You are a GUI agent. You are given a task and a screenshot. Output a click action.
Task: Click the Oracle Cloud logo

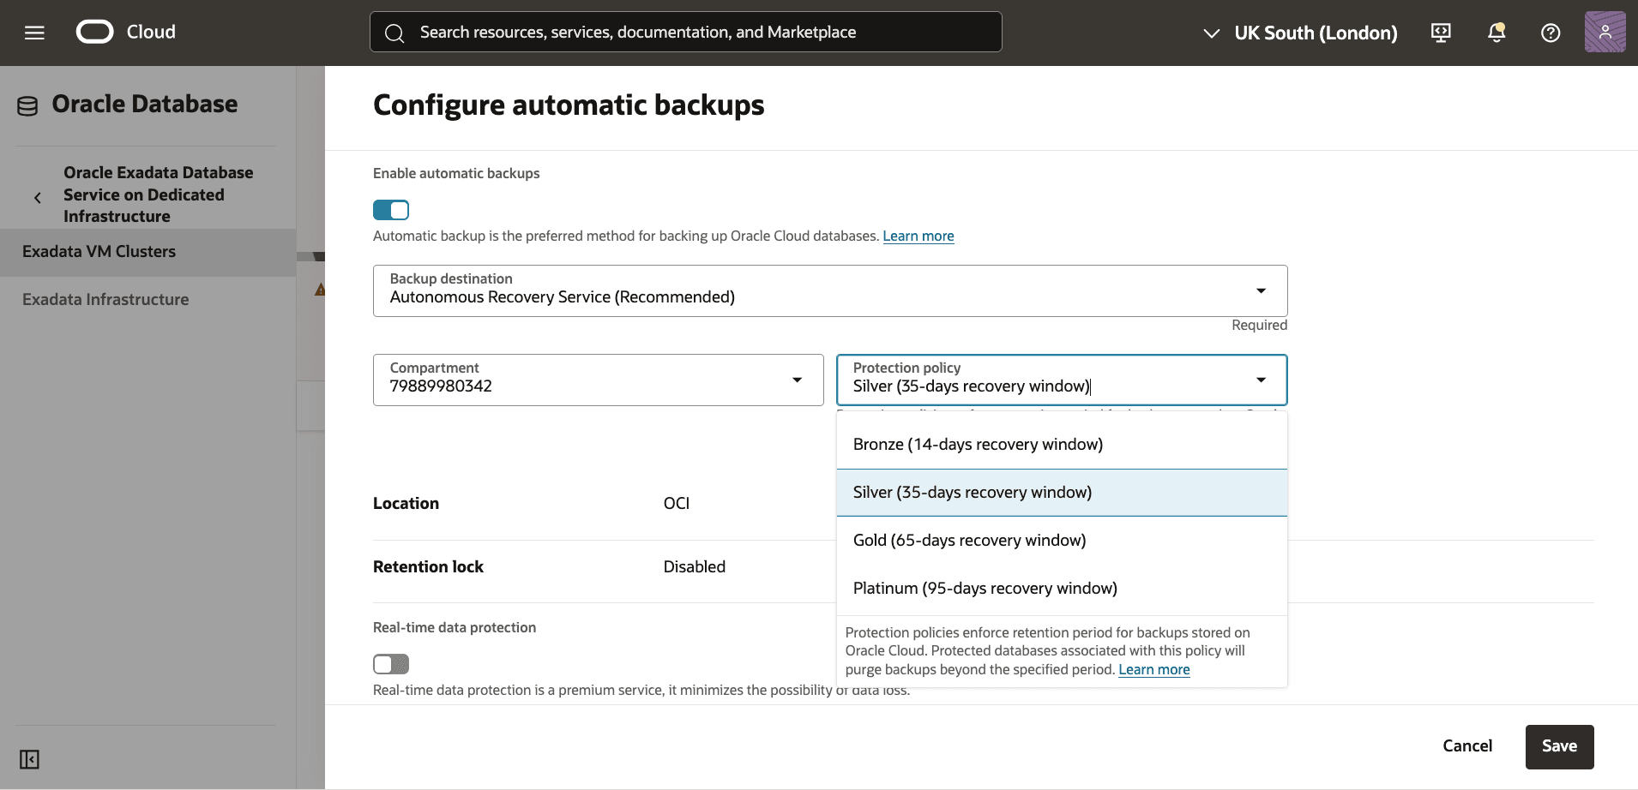coord(95,31)
